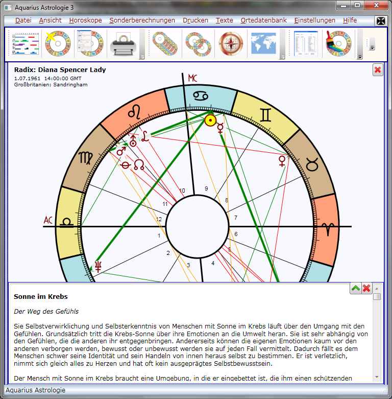Open the interlinked chart wheels icon
This screenshot has height=399, width=392.
pyautogui.click(x=198, y=43)
